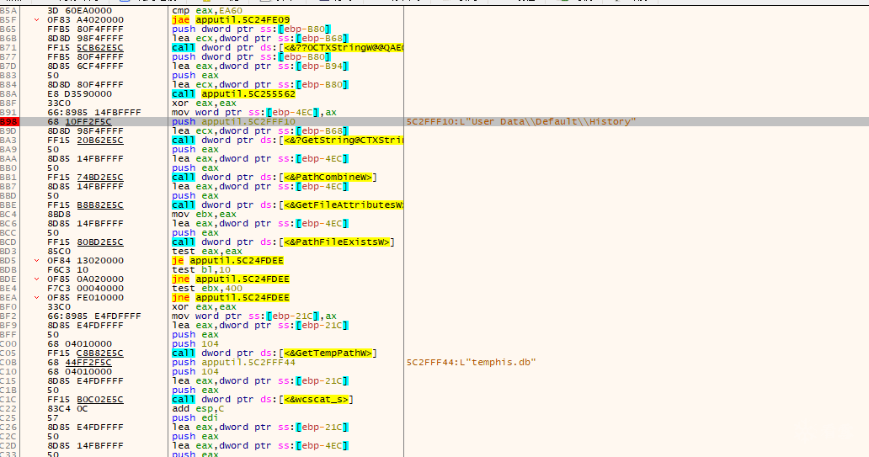Click the jump arrow beside the jae instruction
Screen dimensions: 869x457
click(x=36, y=19)
